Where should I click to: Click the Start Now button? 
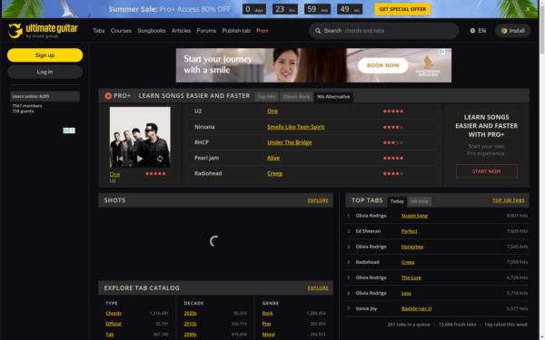(486, 171)
